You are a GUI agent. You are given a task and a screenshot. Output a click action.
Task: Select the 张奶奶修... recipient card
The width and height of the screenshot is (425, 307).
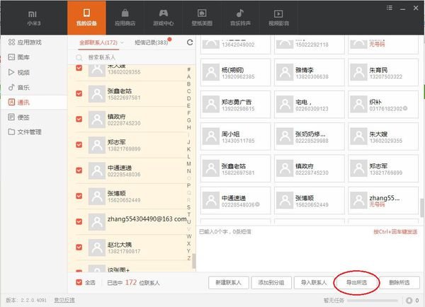(x=310, y=137)
